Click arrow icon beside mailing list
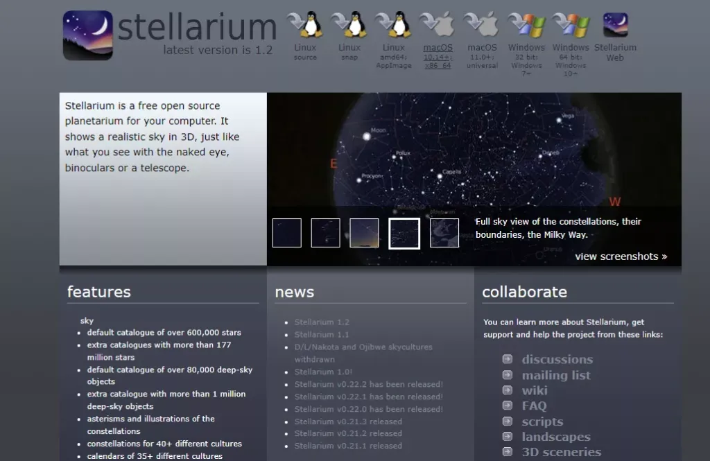Screen dimensions: 710x461 [x=507, y=375]
